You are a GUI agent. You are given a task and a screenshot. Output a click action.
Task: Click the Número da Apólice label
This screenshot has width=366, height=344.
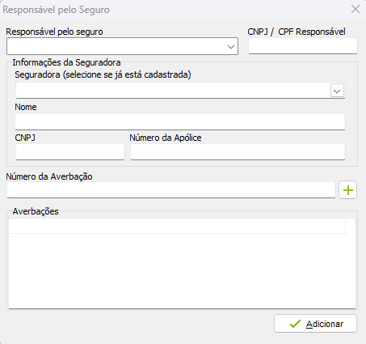point(166,138)
